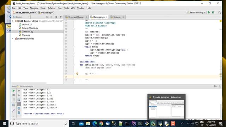226x127 pixels.
Task: Open Search Everywhere magnifier icon
Action: (220, 13)
